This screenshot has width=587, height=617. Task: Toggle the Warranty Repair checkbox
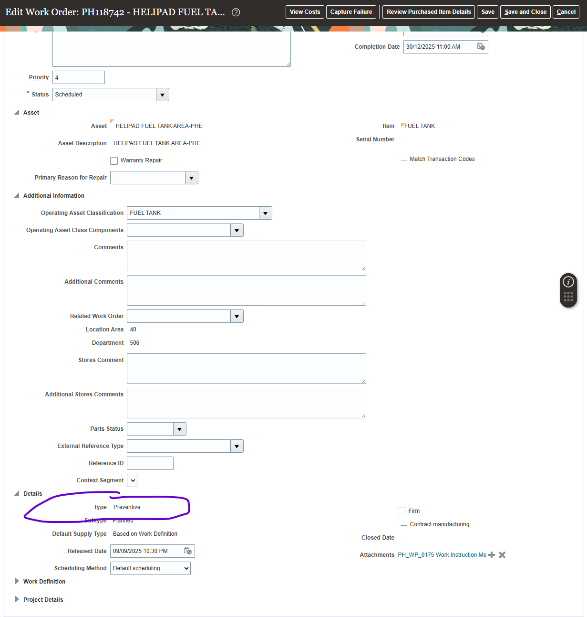114,160
